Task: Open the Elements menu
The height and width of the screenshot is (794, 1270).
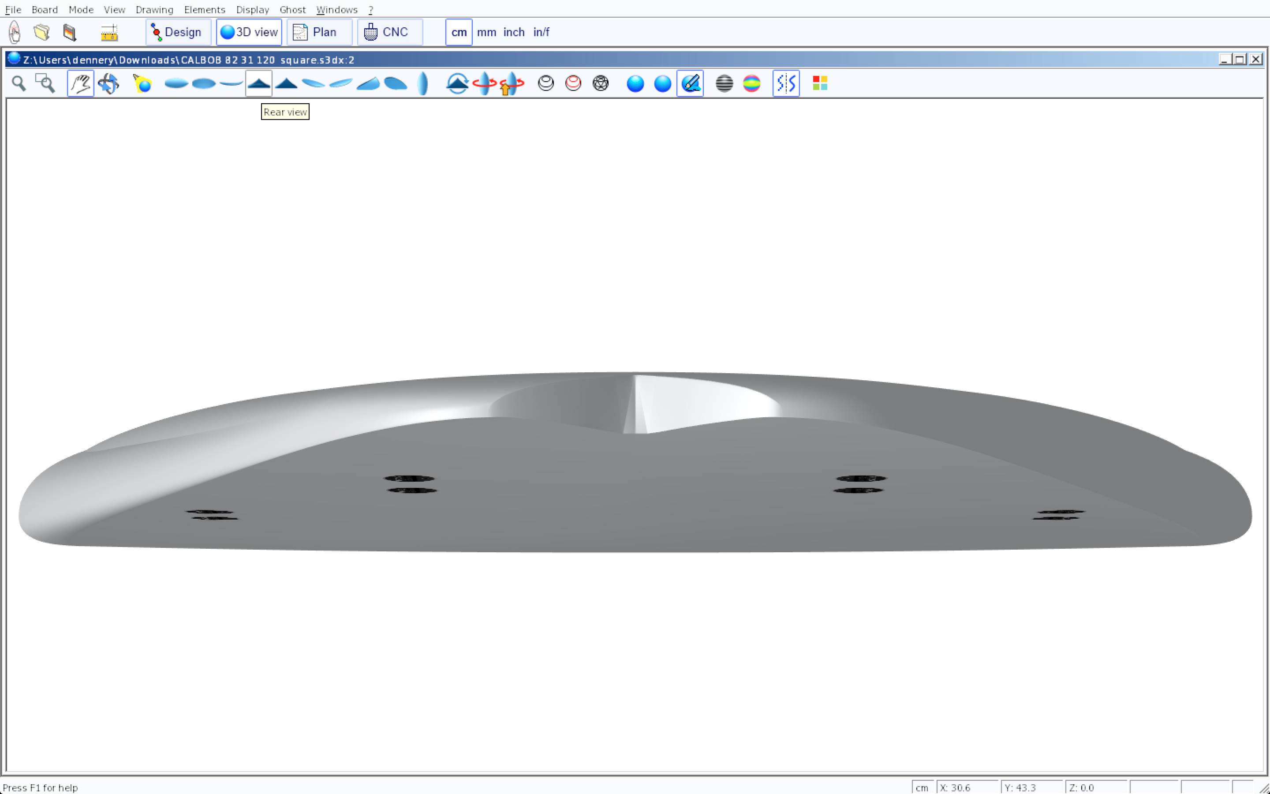Action: coord(205,9)
